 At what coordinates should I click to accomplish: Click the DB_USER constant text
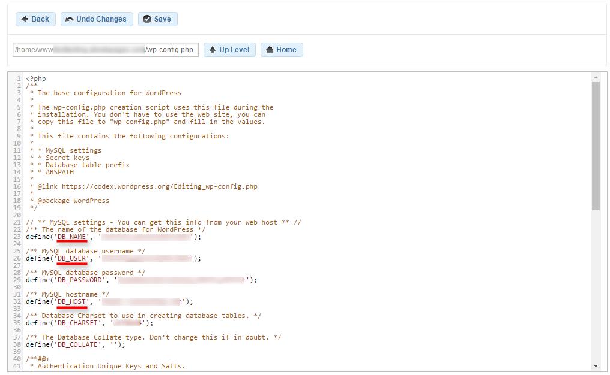point(72,258)
